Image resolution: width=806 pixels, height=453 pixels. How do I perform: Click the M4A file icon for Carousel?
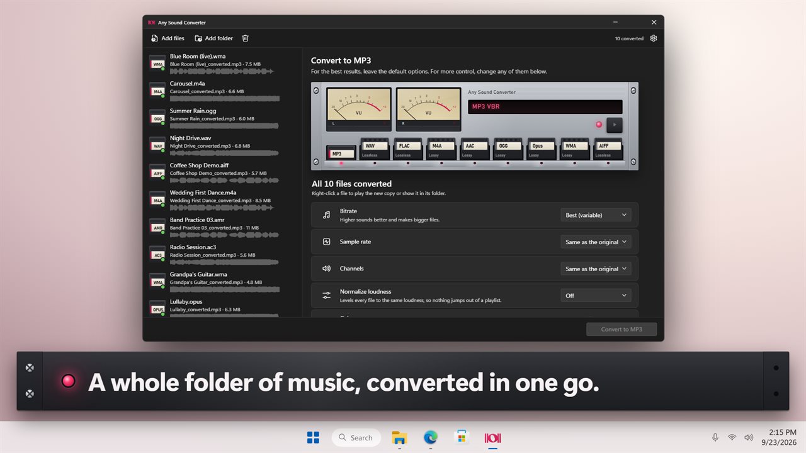157,91
